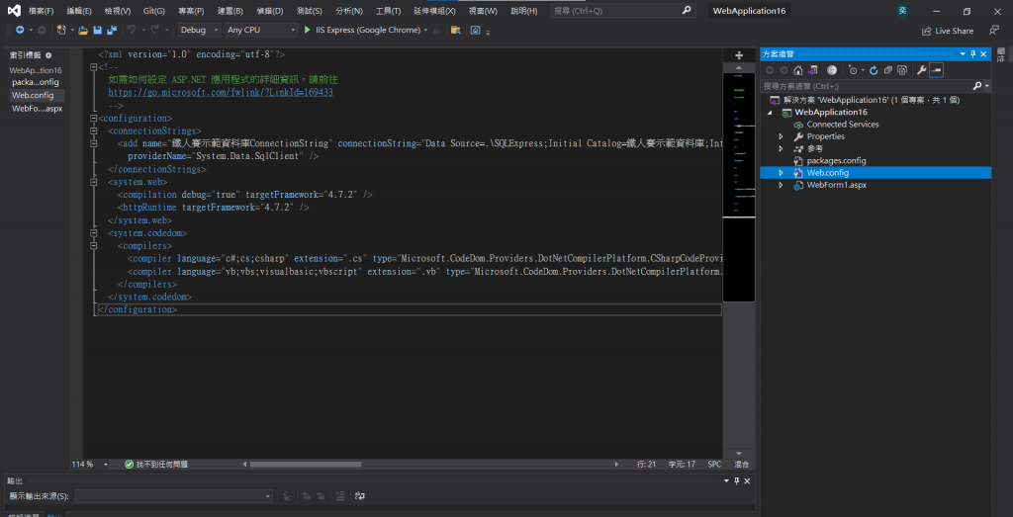
Task: Expand the WebForm1.aspx node
Action: [x=782, y=185]
